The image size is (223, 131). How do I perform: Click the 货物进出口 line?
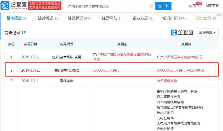click(x=180, y=107)
